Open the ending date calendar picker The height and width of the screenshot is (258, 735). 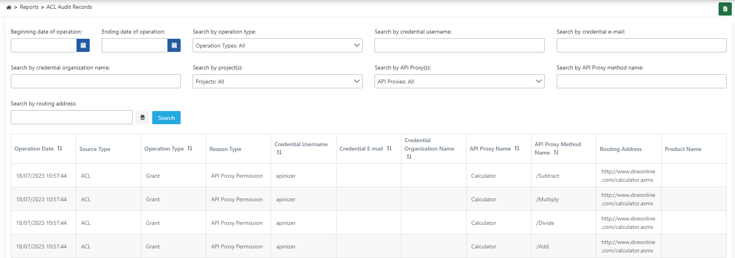pyautogui.click(x=174, y=46)
